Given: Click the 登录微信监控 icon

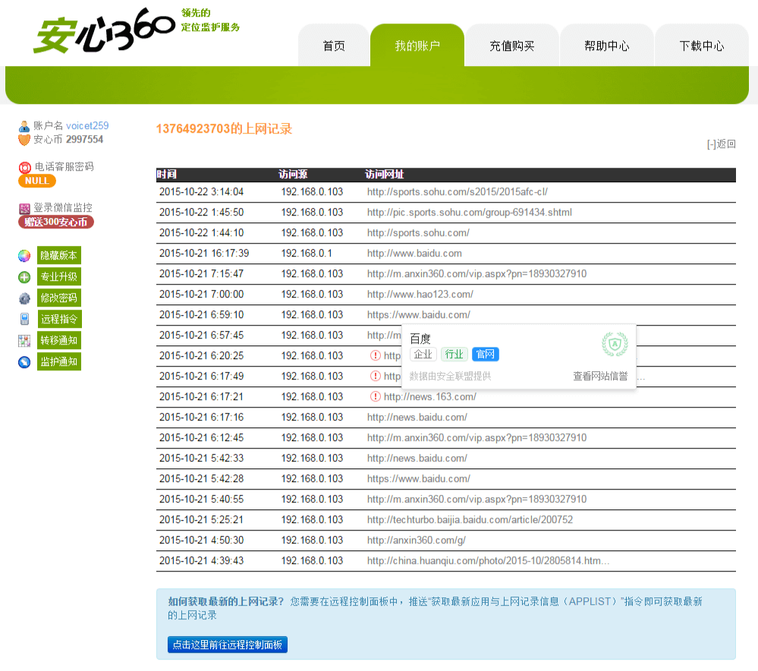Looking at the screenshot, I should point(24,209).
